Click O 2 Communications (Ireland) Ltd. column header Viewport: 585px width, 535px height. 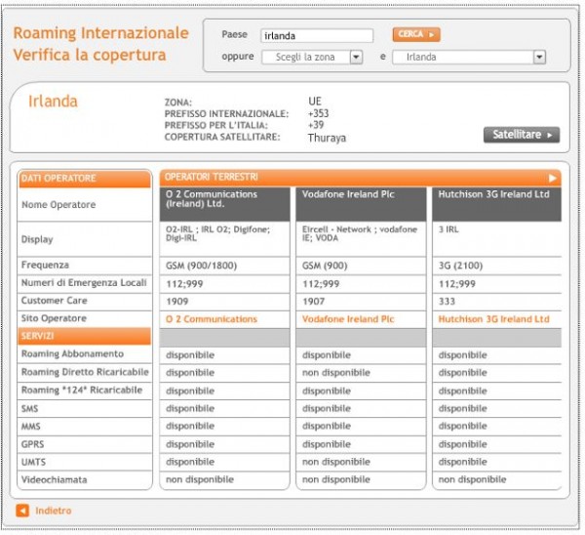pyautogui.click(x=224, y=204)
